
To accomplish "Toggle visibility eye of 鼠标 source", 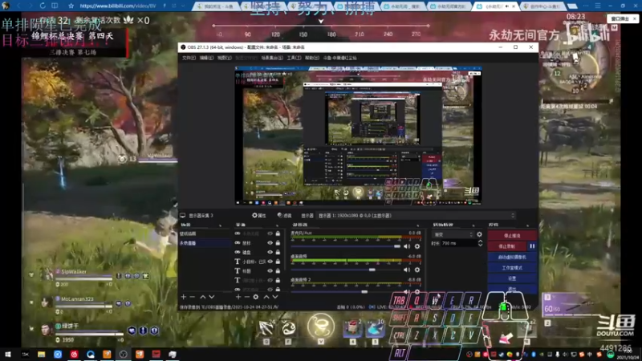I will [270, 243].
